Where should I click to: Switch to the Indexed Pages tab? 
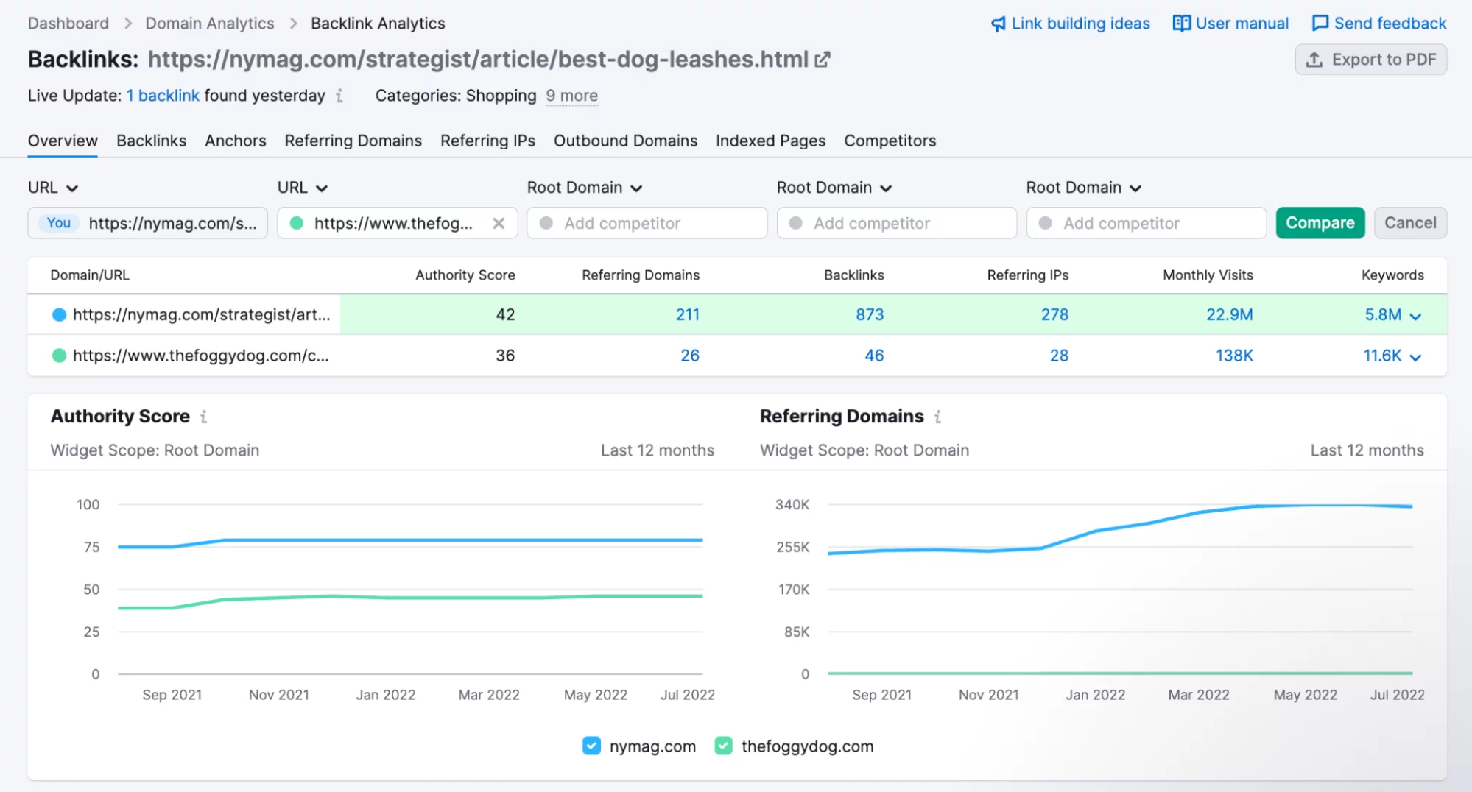(770, 141)
